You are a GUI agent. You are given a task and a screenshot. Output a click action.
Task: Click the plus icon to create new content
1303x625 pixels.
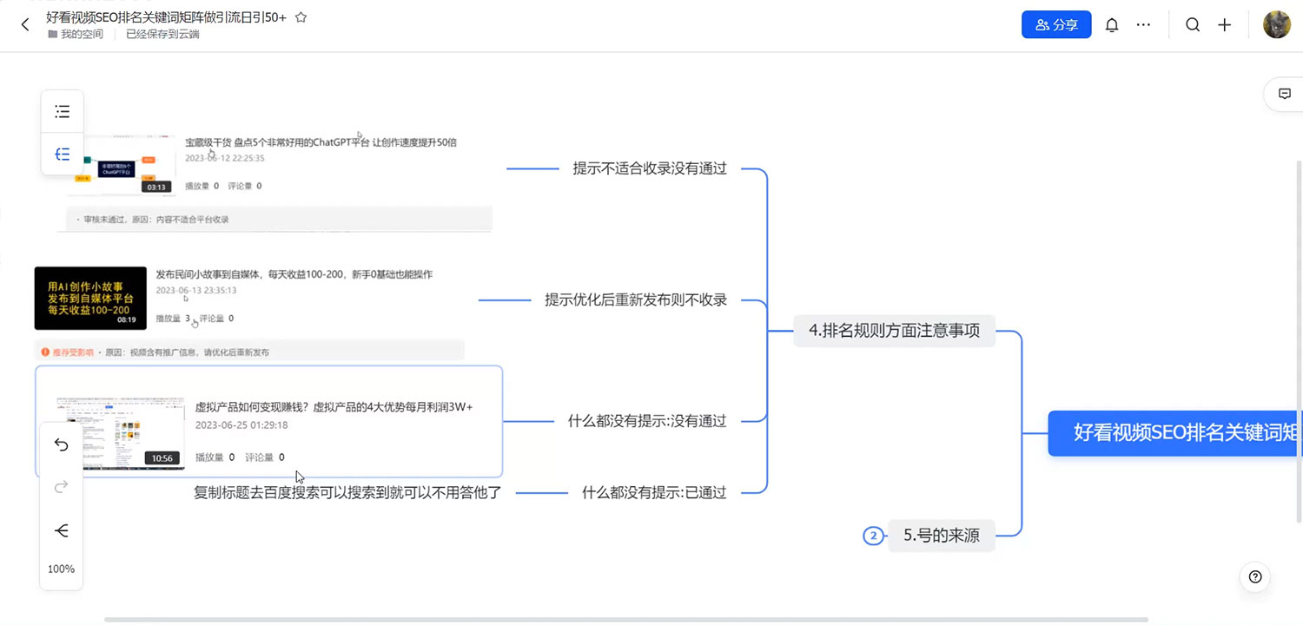pyautogui.click(x=1225, y=24)
